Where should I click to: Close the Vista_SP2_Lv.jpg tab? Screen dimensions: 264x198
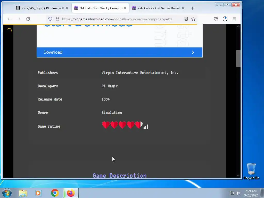67,8
